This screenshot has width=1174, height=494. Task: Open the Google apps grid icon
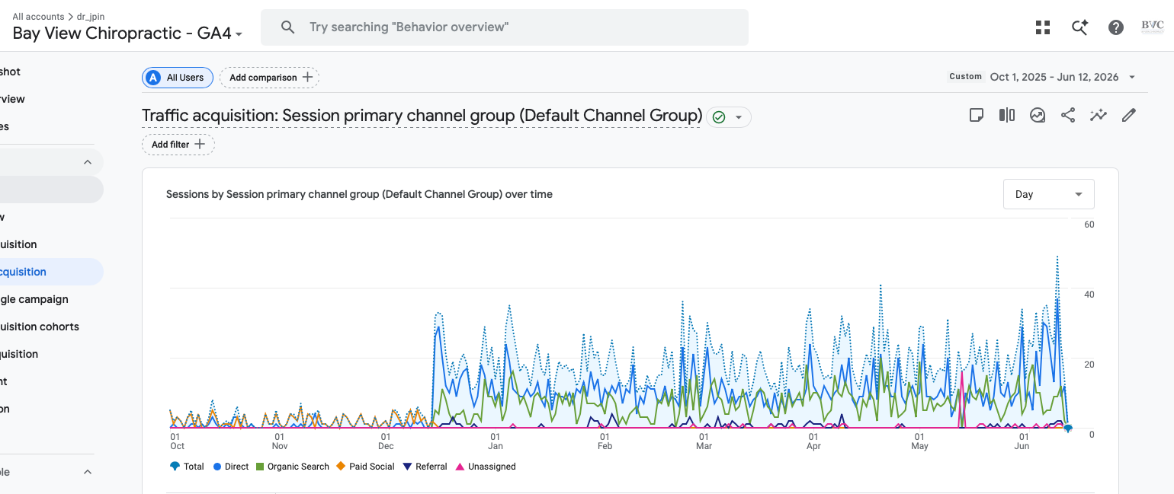pyautogui.click(x=1043, y=27)
